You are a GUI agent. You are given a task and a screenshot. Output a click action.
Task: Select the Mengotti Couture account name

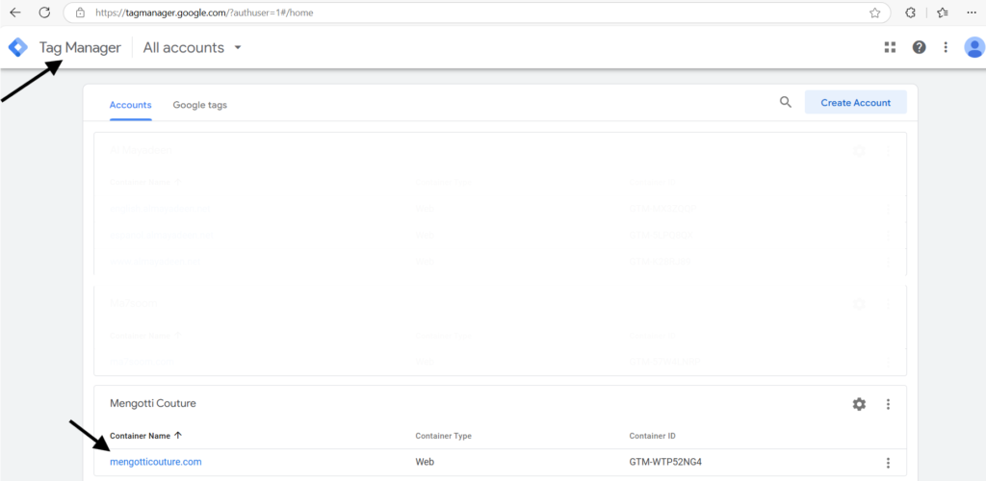click(x=153, y=403)
